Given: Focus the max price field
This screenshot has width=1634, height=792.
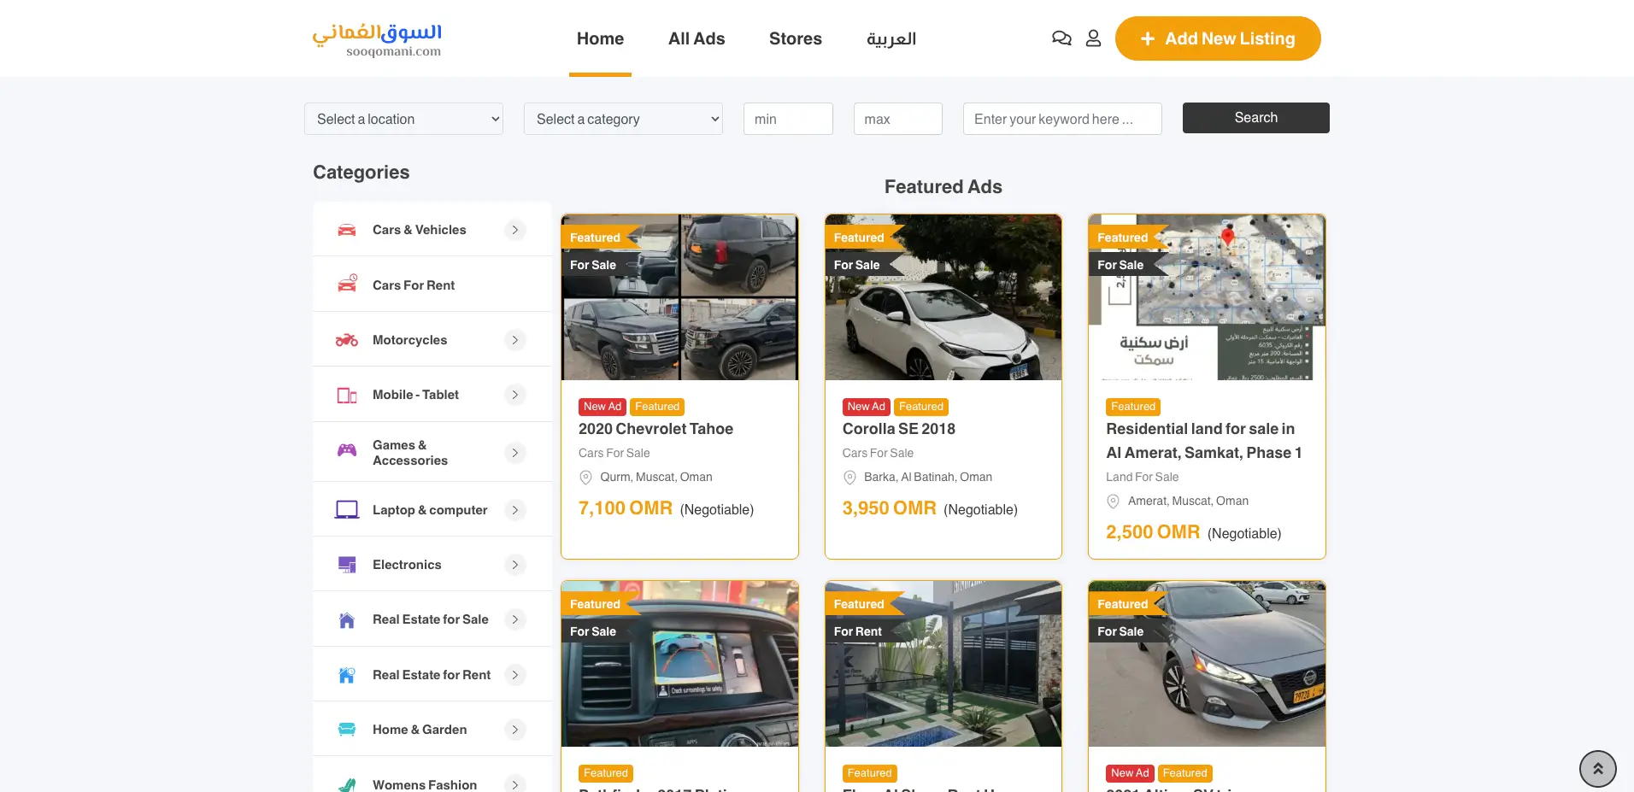Looking at the screenshot, I should pos(898,119).
